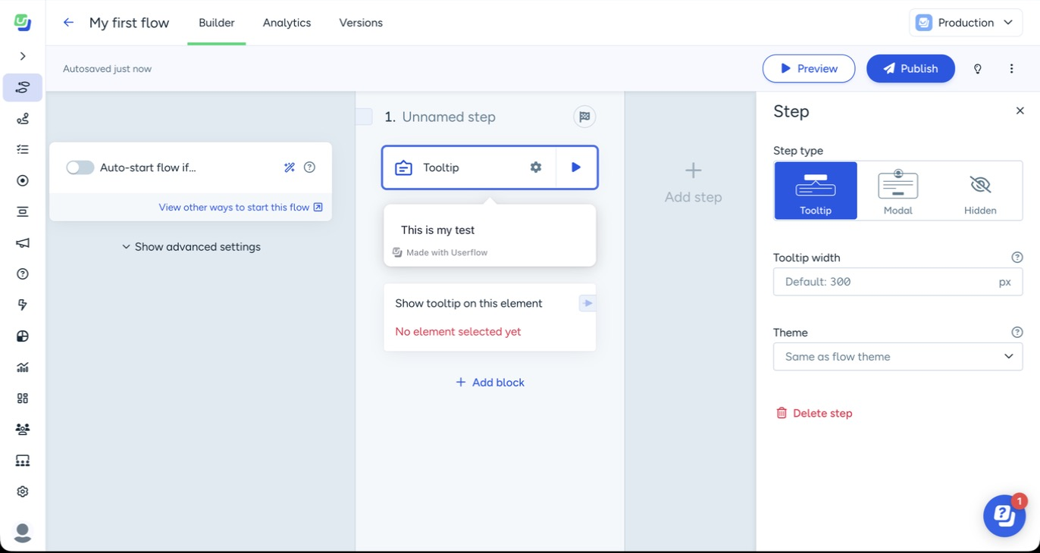This screenshot has height=553, width=1040.
Task: Open the Production environment dropdown
Action: (x=966, y=23)
